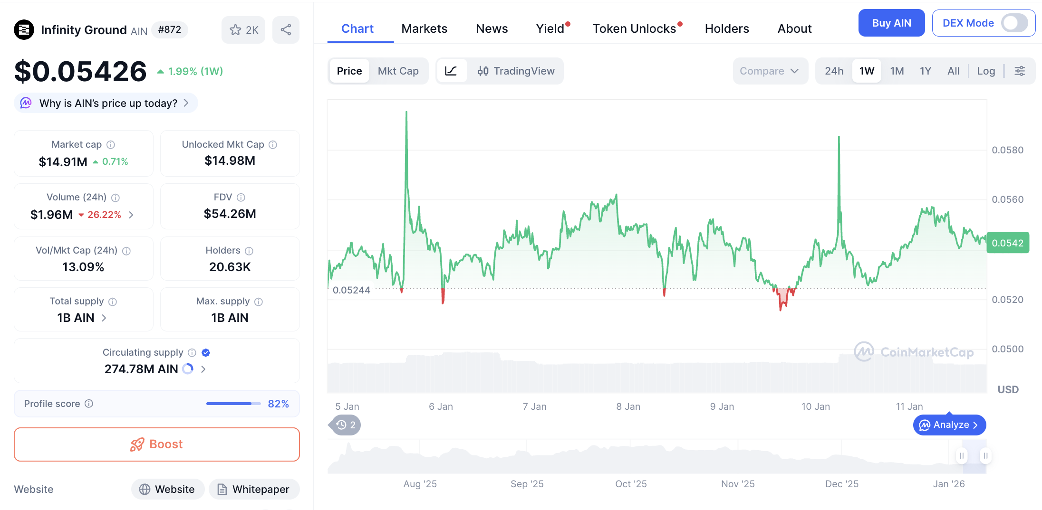This screenshot has height=510, width=1042.
Task: Enable Log scale on chart
Action: pyautogui.click(x=986, y=71)
